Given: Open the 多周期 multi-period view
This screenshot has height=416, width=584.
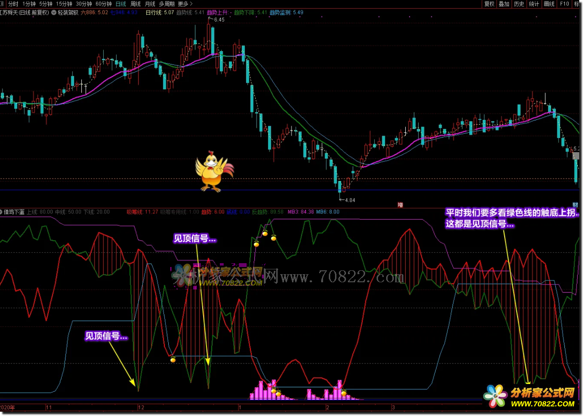Looking at the screenshot, I should coord(167,4).
